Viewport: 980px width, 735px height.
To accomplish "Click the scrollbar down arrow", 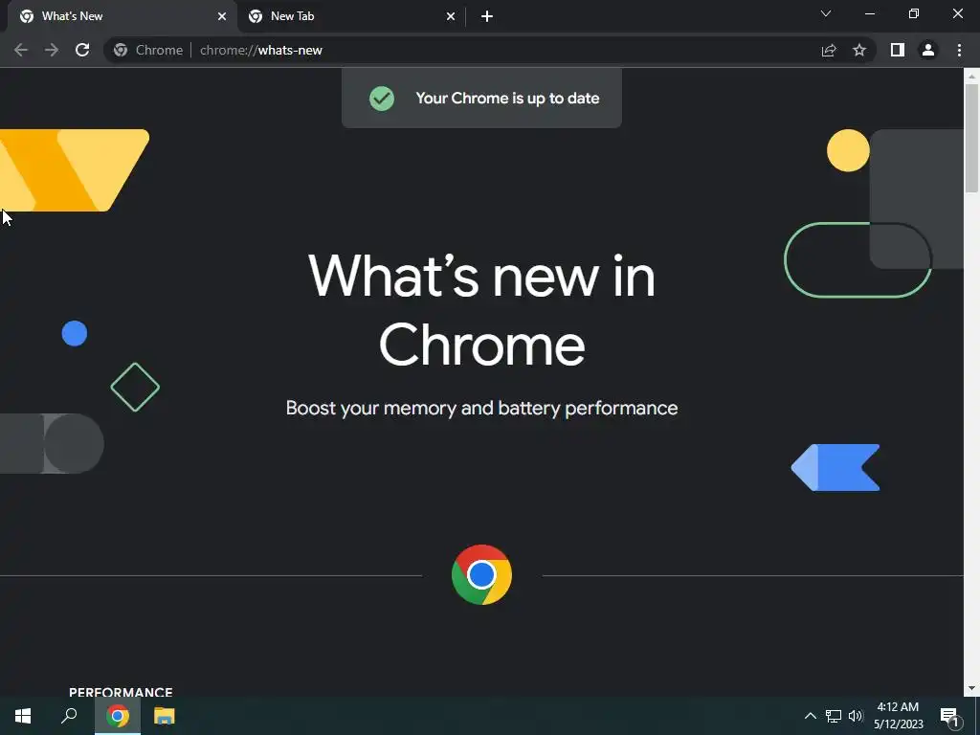I will 971,688.
